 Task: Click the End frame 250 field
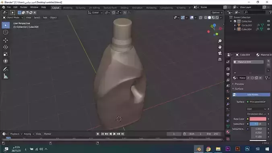[x=213, y=134]
